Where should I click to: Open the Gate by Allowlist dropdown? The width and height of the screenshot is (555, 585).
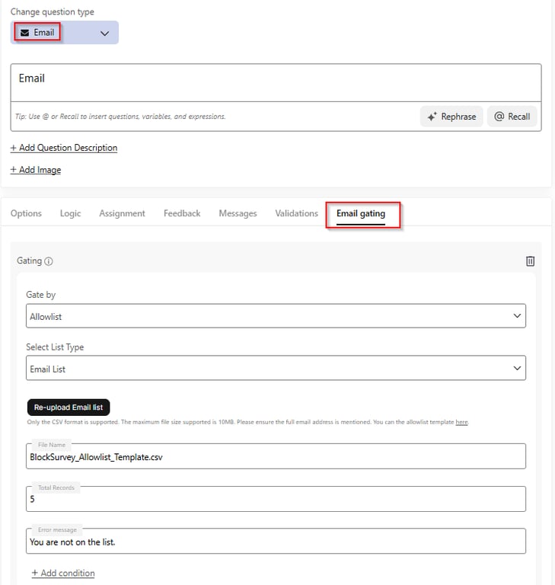coord(276,315)
